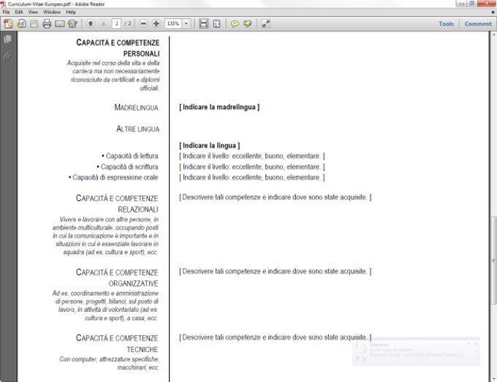Click level placeholder next to Capacità di scrittura
This screenshot has height=382, width=497.
pos(252,167)
